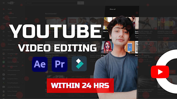177x99 pixels.
Task: Click the 'Recommended' section heading
Action: pos(51,13)
